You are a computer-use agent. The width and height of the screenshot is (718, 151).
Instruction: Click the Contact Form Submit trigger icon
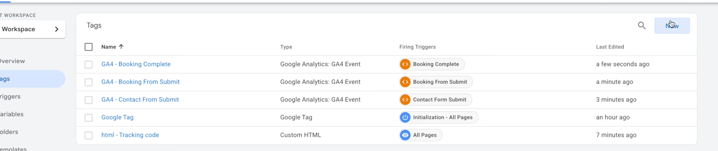click(405, 100)
